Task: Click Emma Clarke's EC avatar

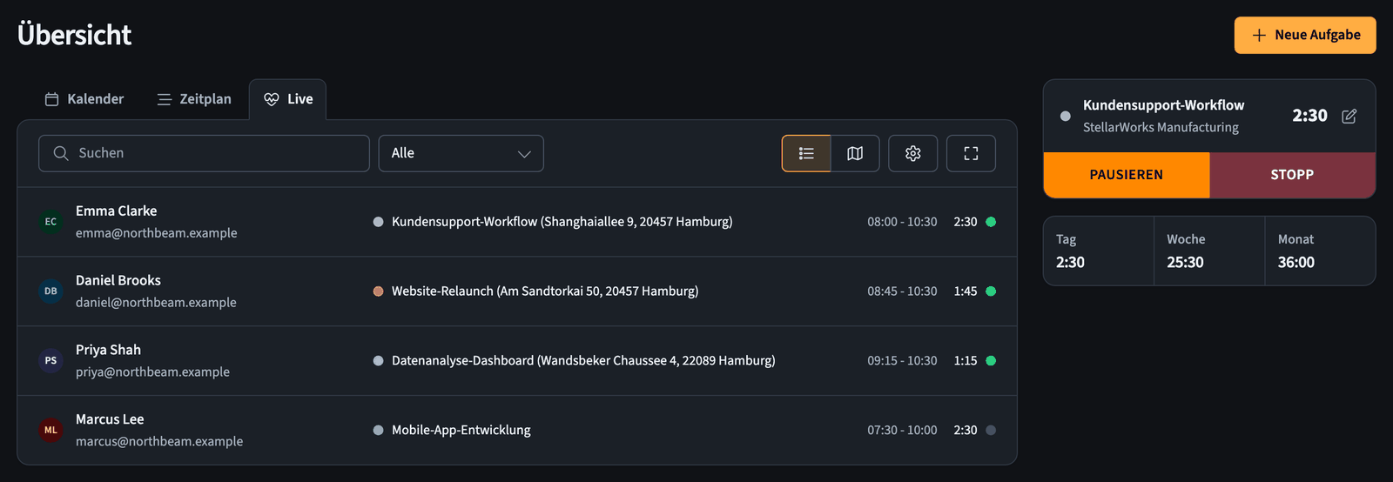Action: [x=50, y=222]
